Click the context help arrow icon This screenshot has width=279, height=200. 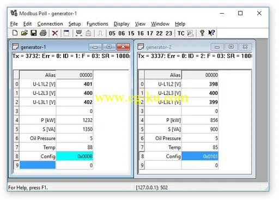211,33
